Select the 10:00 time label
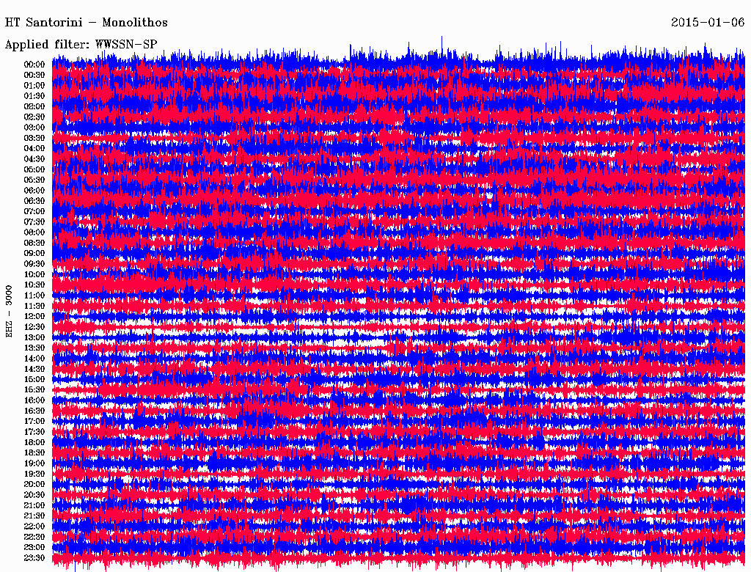 point(34,274)
